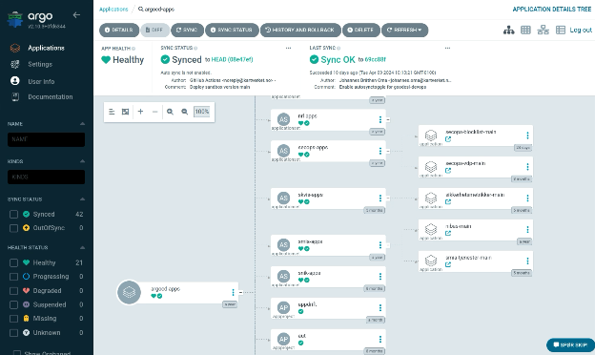Click the 100% zoom level box
Screen dimensions: 595x355
[201, 112]
